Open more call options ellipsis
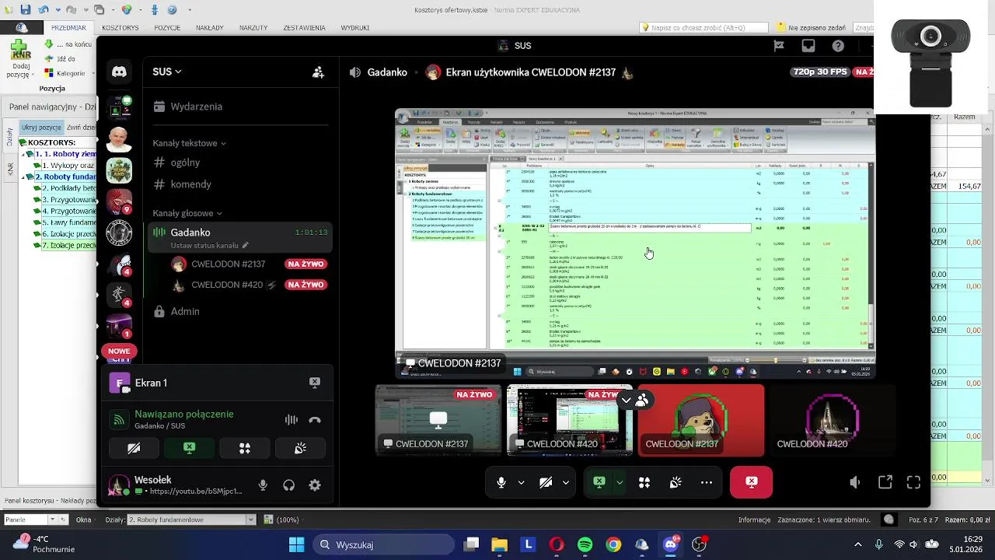 click(x=707, y=482)
